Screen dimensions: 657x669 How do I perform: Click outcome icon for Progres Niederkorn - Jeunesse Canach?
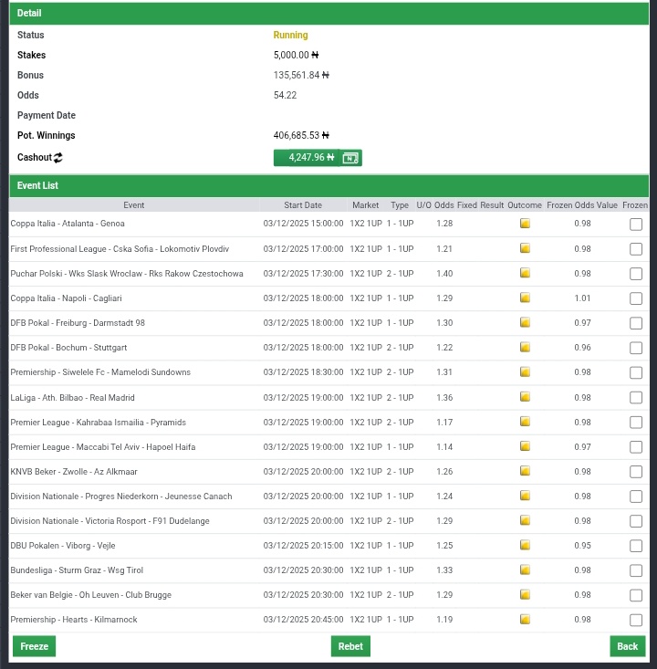click(x=526, y=496)
